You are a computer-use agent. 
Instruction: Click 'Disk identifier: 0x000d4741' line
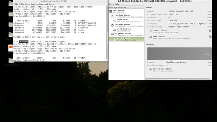(x=29, y=16)
